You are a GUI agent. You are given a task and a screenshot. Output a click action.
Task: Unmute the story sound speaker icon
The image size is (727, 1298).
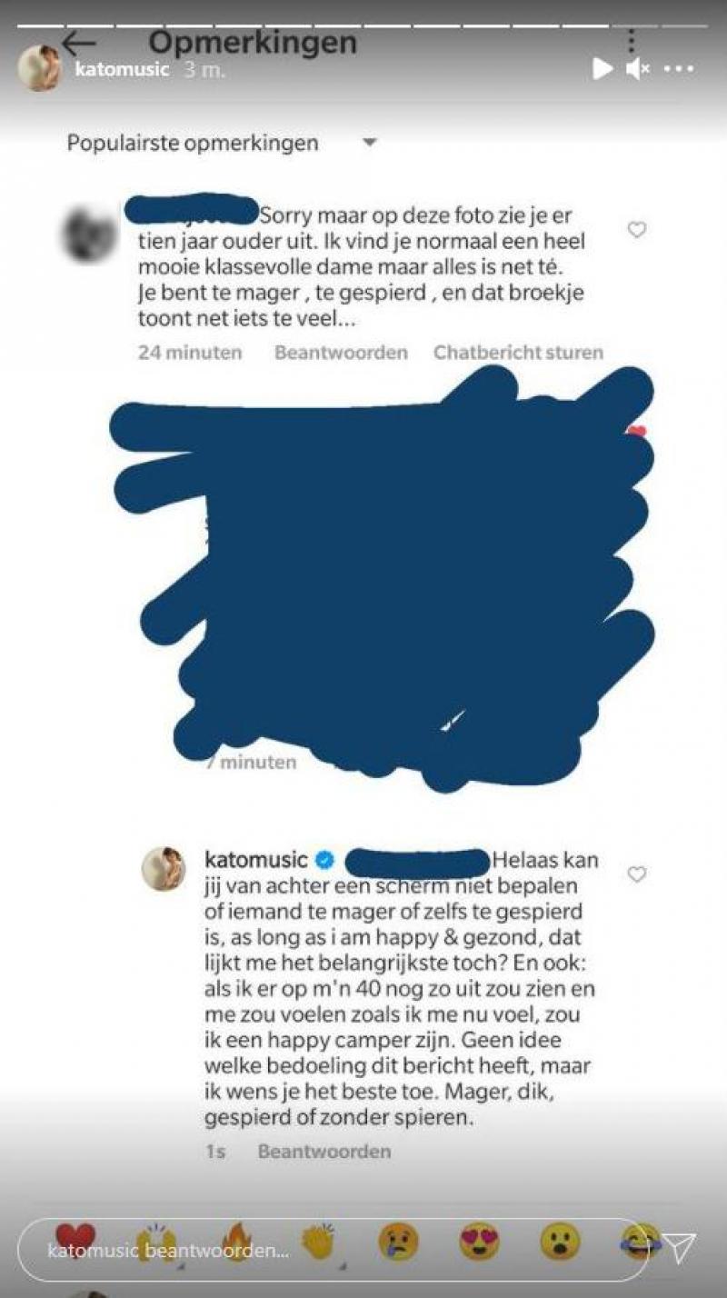(x=638, y=68)
